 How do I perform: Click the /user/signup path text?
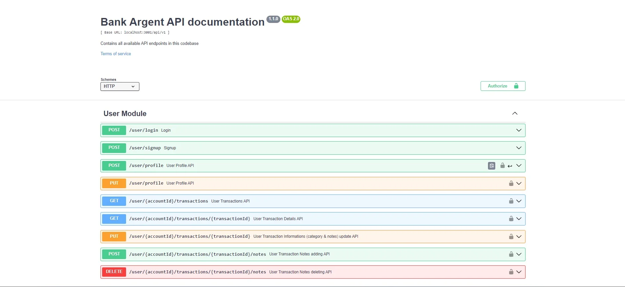point(145,148)
